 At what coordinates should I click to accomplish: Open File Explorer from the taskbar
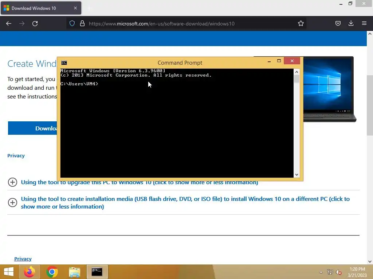(x=74, y=272)
